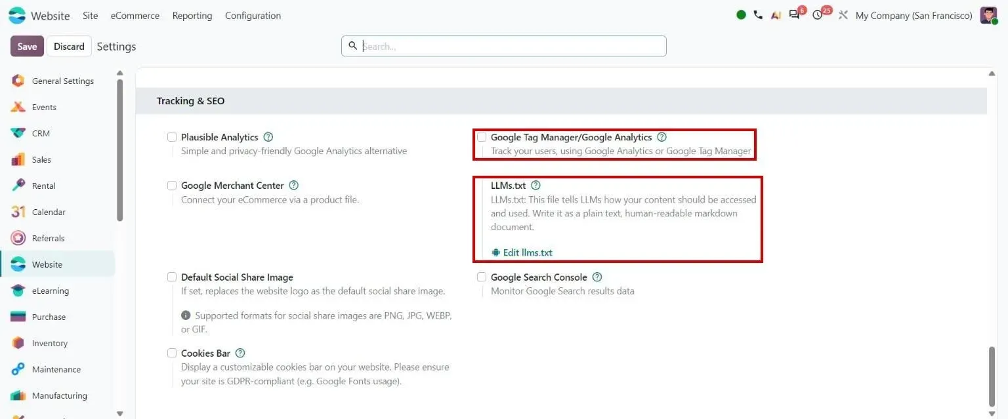The height and width of the screenshot is (419, 1008).
Task: Click help icon next to Cookies Bar
Action: 240,353
